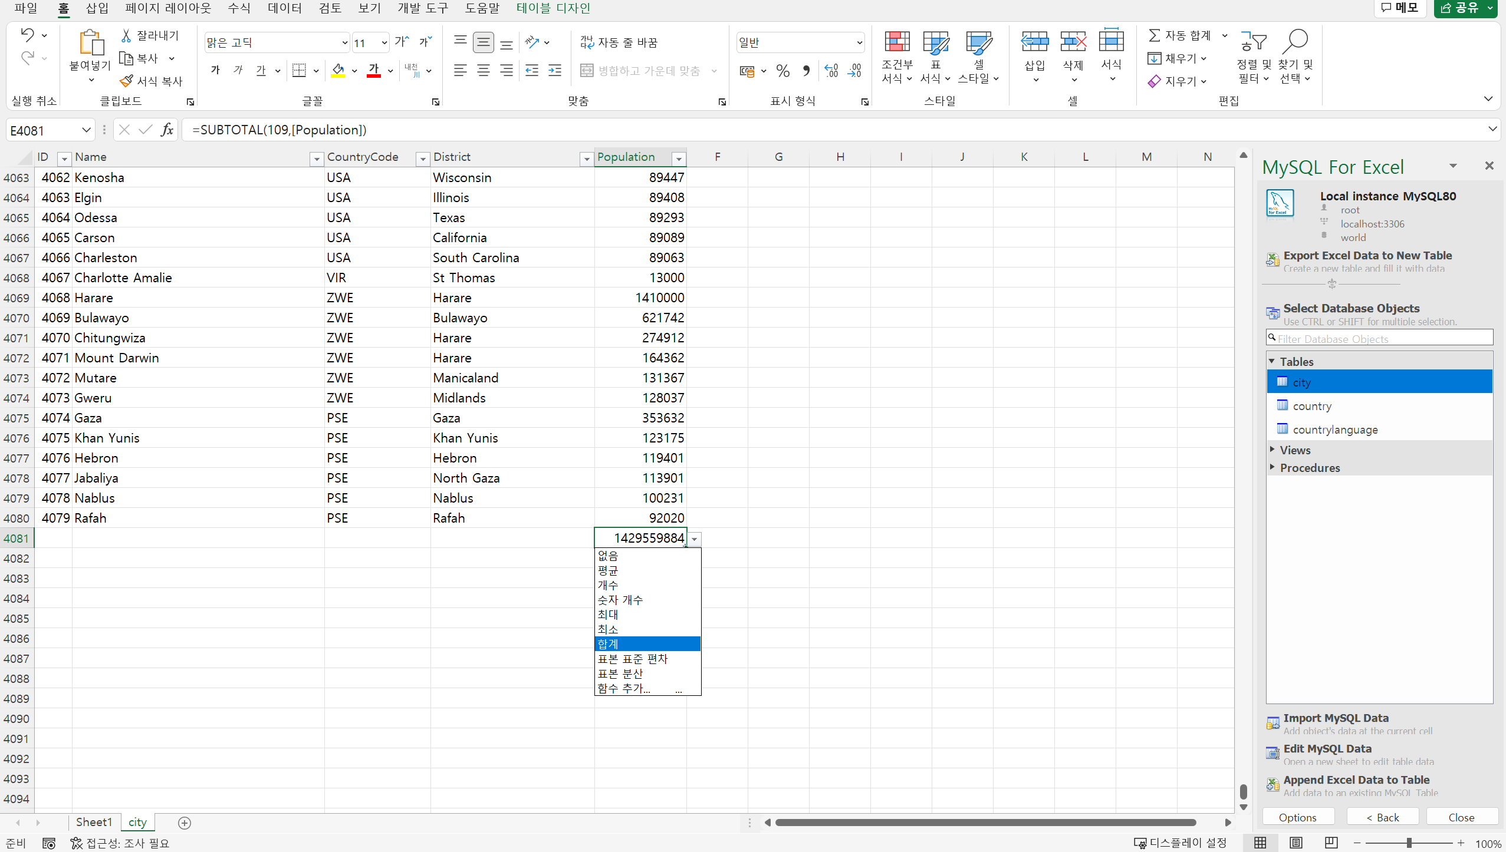Expand the Procedures tree node
Image resolution: width=1506 pixels, height=852 pixels.
click(1272, 467)
